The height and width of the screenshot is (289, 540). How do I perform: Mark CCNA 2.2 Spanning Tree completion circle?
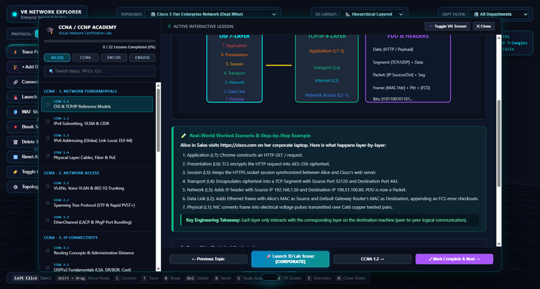(x=48, y=203)
